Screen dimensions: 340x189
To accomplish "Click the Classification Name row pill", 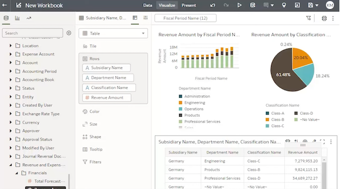I will (109, 88).
